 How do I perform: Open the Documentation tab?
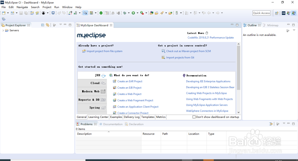tap(111, 124)
